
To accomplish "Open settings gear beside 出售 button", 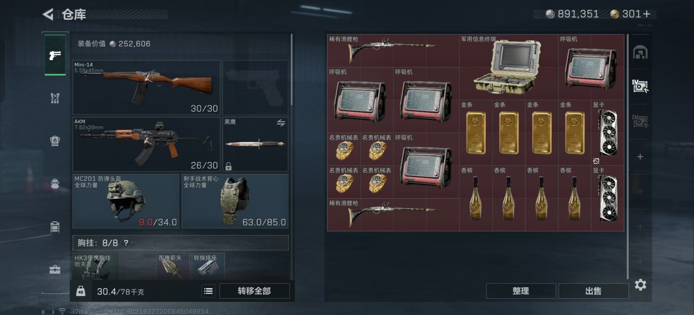I will pos(641,285).
